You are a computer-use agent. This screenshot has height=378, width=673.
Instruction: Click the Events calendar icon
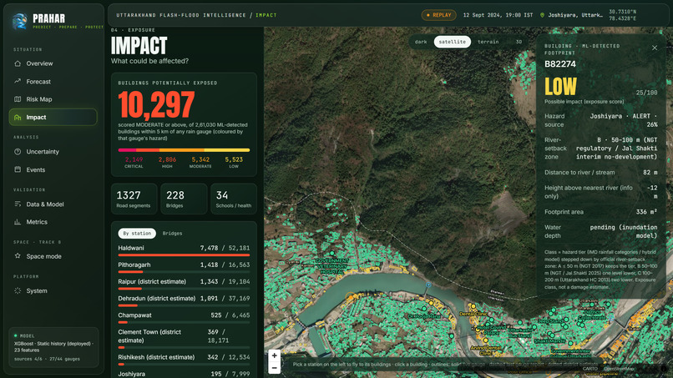pyautogui.click(x=18, y=169)
